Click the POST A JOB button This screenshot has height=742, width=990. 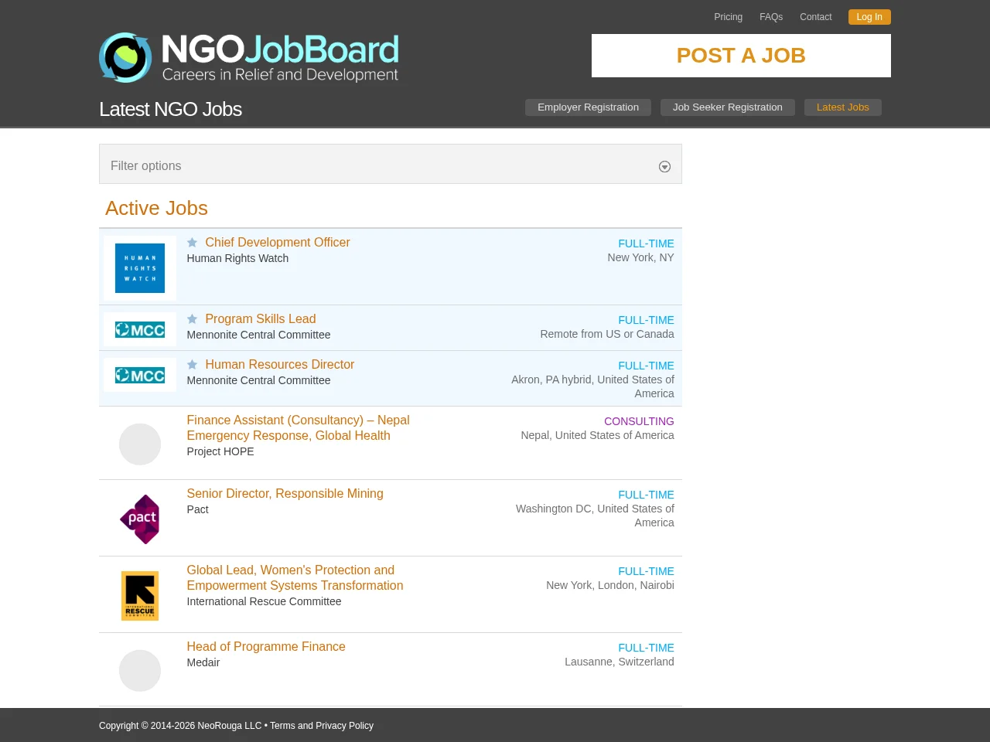point(741,56)
